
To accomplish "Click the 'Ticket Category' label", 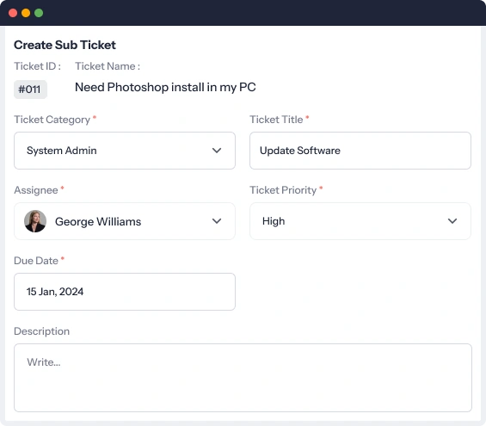I will 52,120.
